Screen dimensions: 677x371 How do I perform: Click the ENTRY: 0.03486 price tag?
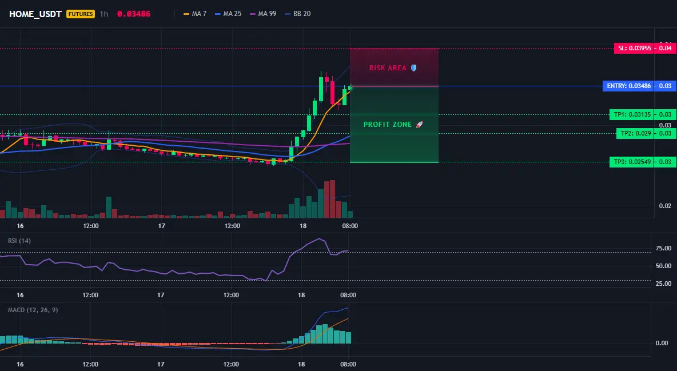coord(628,86)
